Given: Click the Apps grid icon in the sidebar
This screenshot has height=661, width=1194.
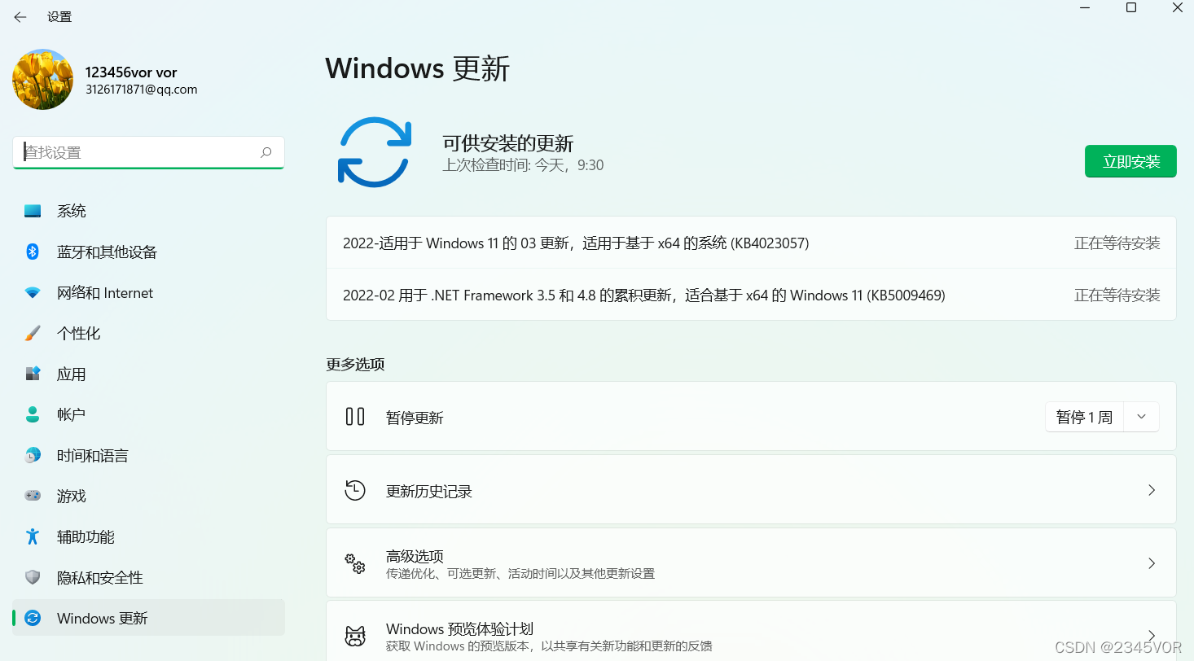Looking at the screenshot, I should [33, 374].
